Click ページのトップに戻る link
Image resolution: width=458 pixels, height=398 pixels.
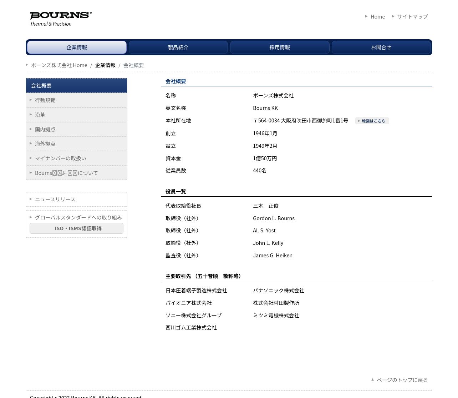coord(402,380)
